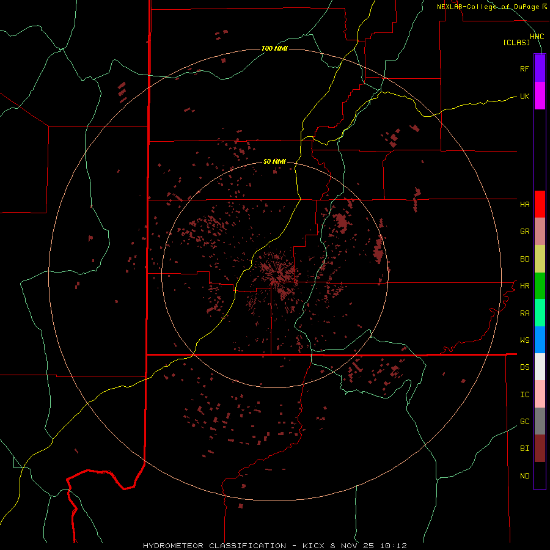The height and width of the screenshot is (550, 550).
Task: Click the pink GR legend swatch
Action: [x=540, y=232]
